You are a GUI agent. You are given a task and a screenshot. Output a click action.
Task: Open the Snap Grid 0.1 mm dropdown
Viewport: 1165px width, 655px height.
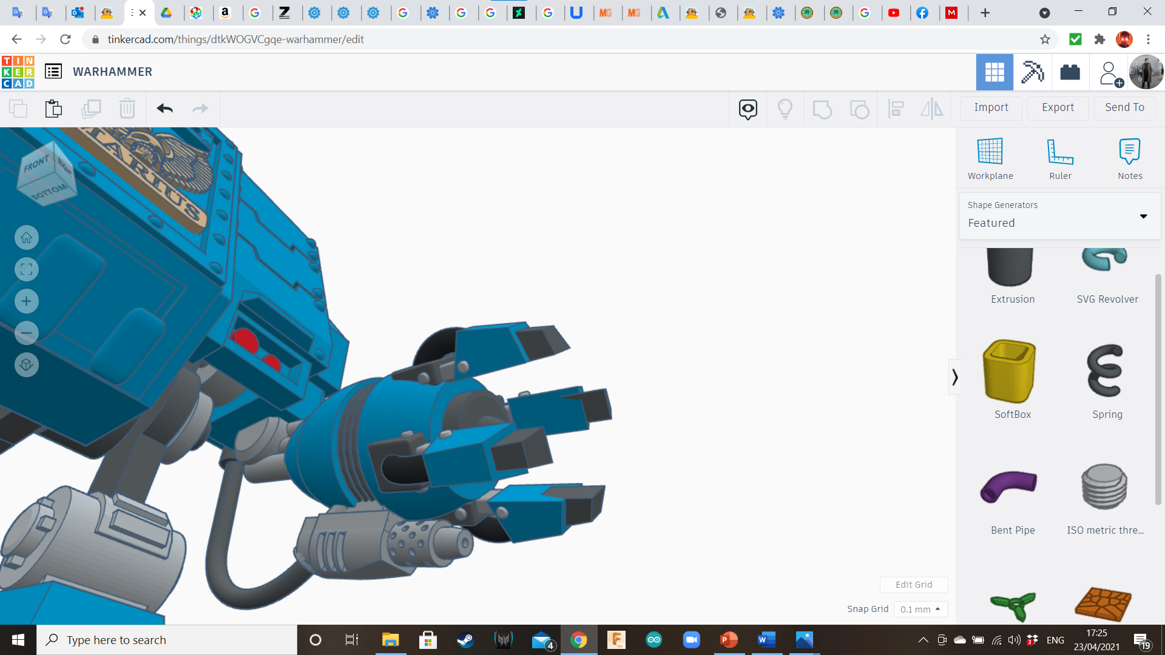point(920,609)
